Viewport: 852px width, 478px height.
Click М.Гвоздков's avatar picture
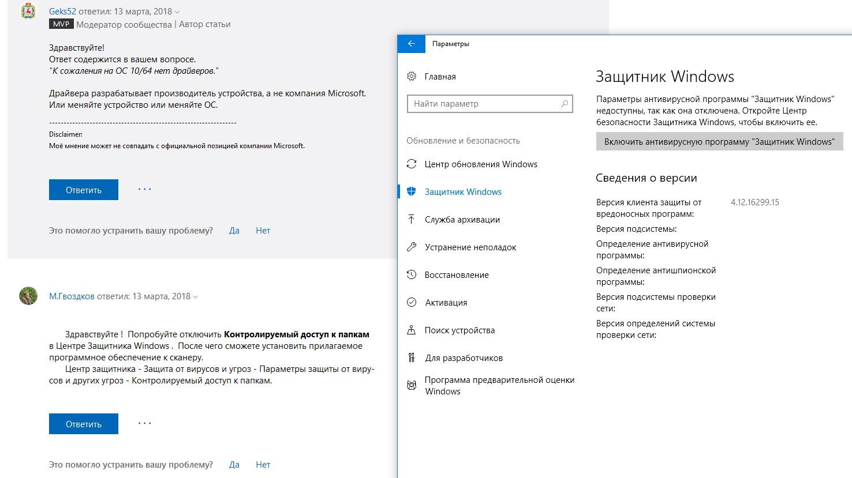click(x=28, y=296)
